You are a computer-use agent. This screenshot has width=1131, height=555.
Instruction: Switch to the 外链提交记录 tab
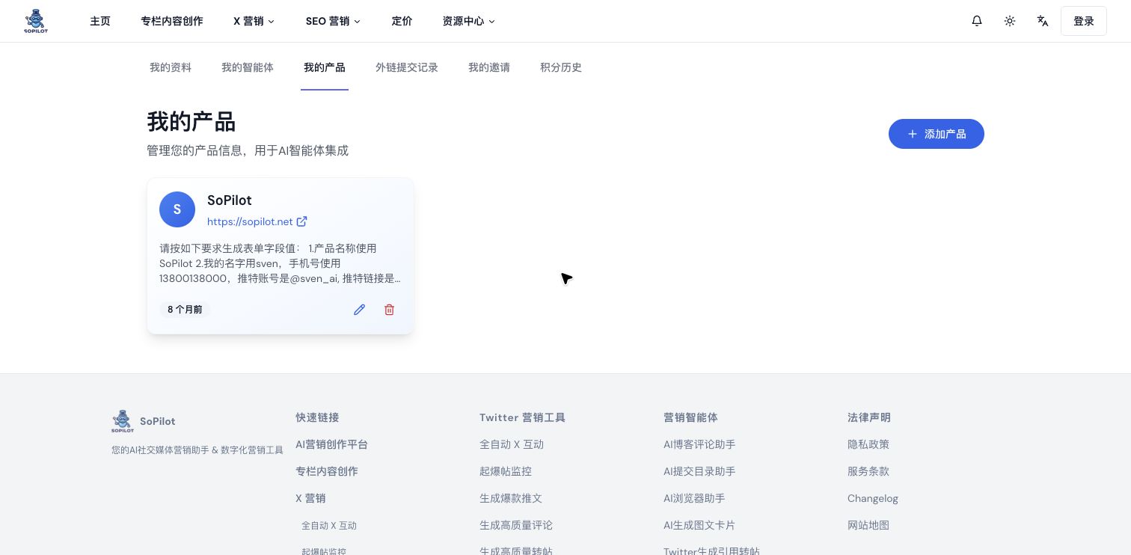click(x=407, y=67)
